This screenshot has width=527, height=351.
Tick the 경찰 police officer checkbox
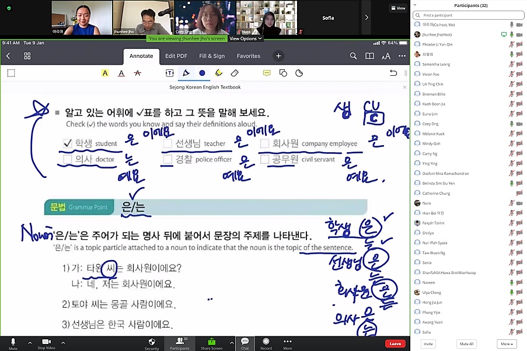(x=167, y=159)
